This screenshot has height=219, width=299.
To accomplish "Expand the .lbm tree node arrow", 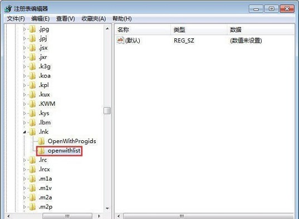I will click(24, 123).
